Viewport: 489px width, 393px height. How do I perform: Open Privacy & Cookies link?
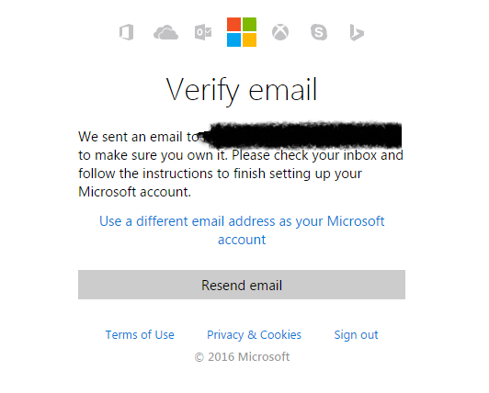pos(255,335)
